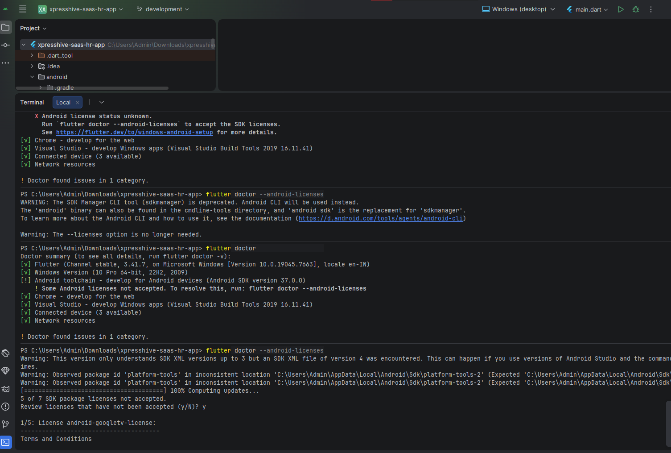Image resolution: width=671 pixels, height=453 pixels.
Task: Add a new terminal tab with plus
Action: pos(90,102)
